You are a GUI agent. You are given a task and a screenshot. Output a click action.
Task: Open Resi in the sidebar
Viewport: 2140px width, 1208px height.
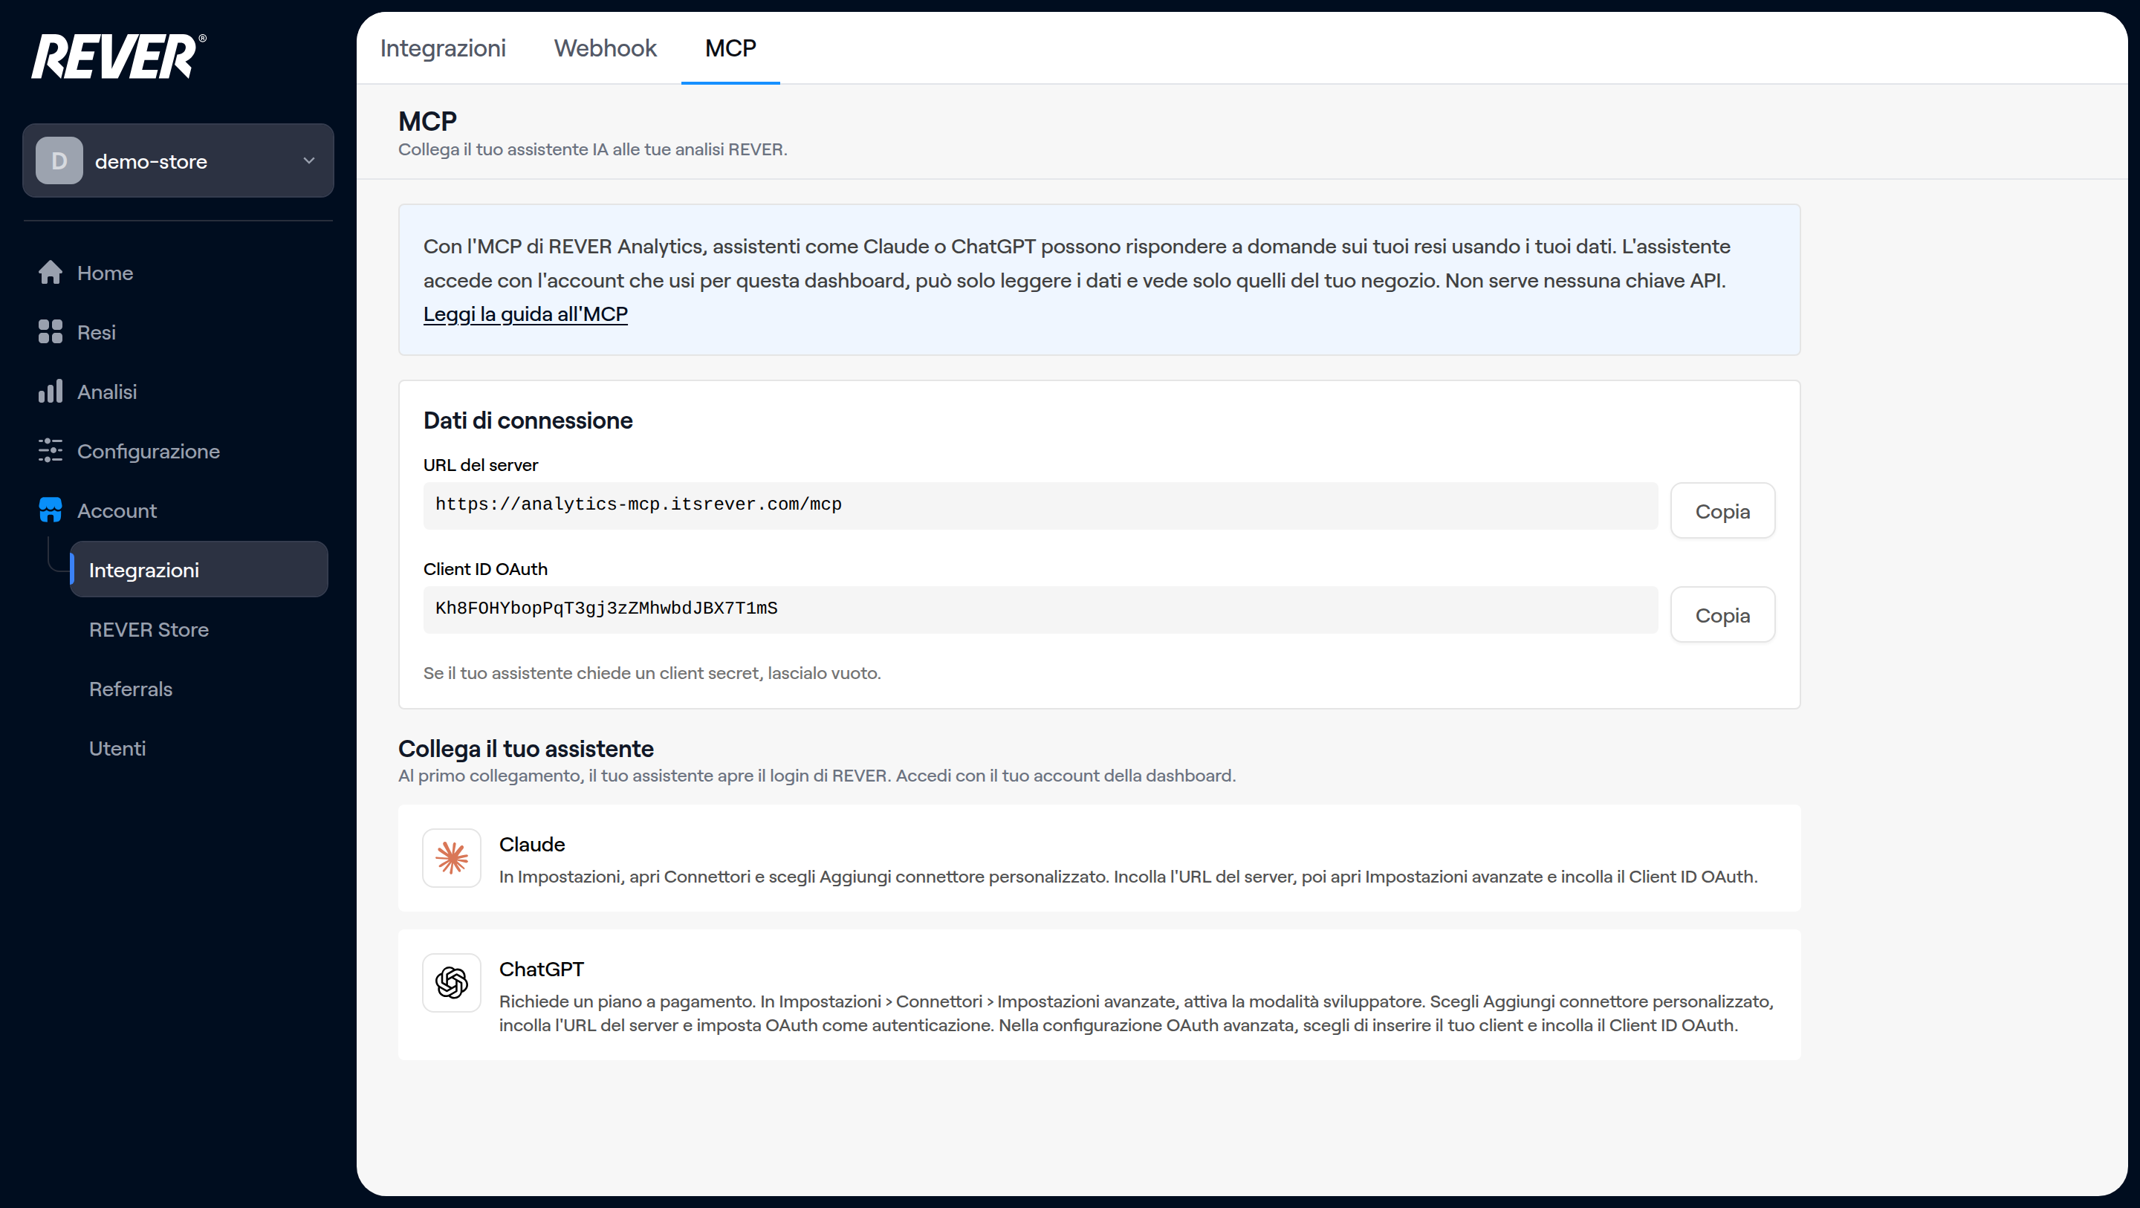tap(97, 332)
